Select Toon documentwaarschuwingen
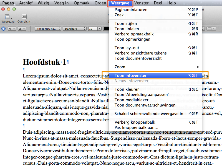The height and width of the screenshot is (166, 222). (155, 105)
